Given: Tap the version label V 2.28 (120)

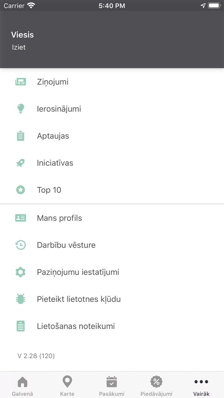Looking at the screenshot, I should [x=36, y=355].
